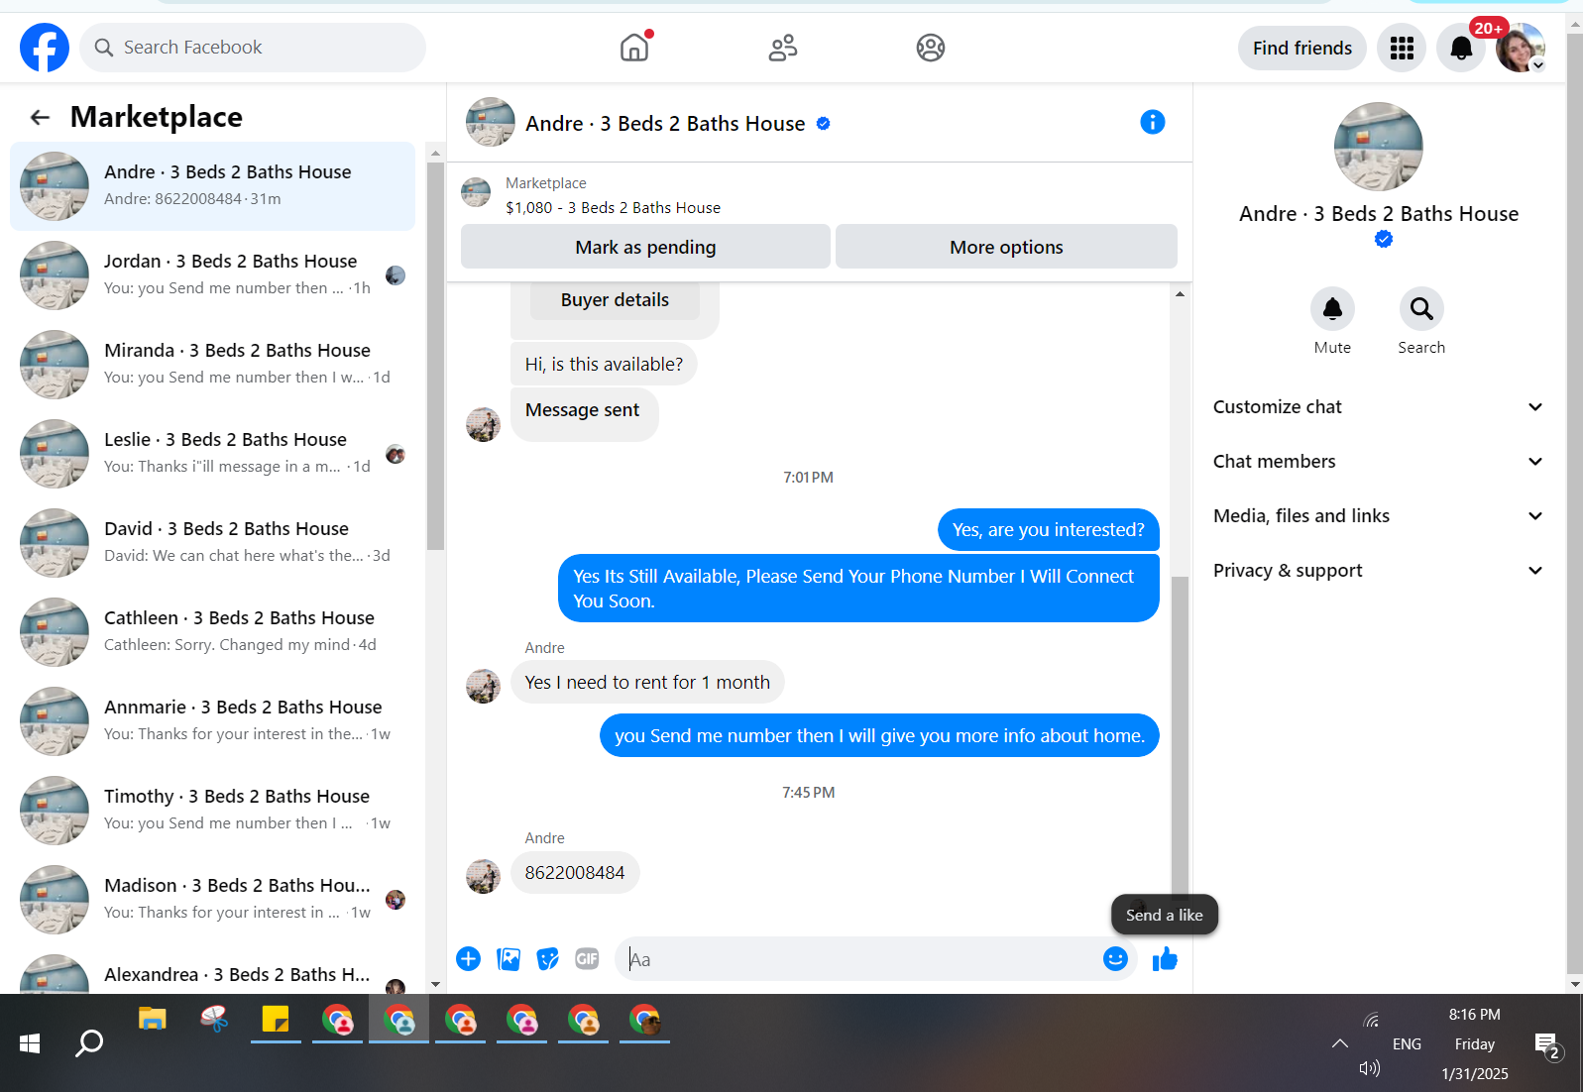Attach a photo with the image icon
This screenshot has width=1583, height=1092.
click(x=509, y=959)
